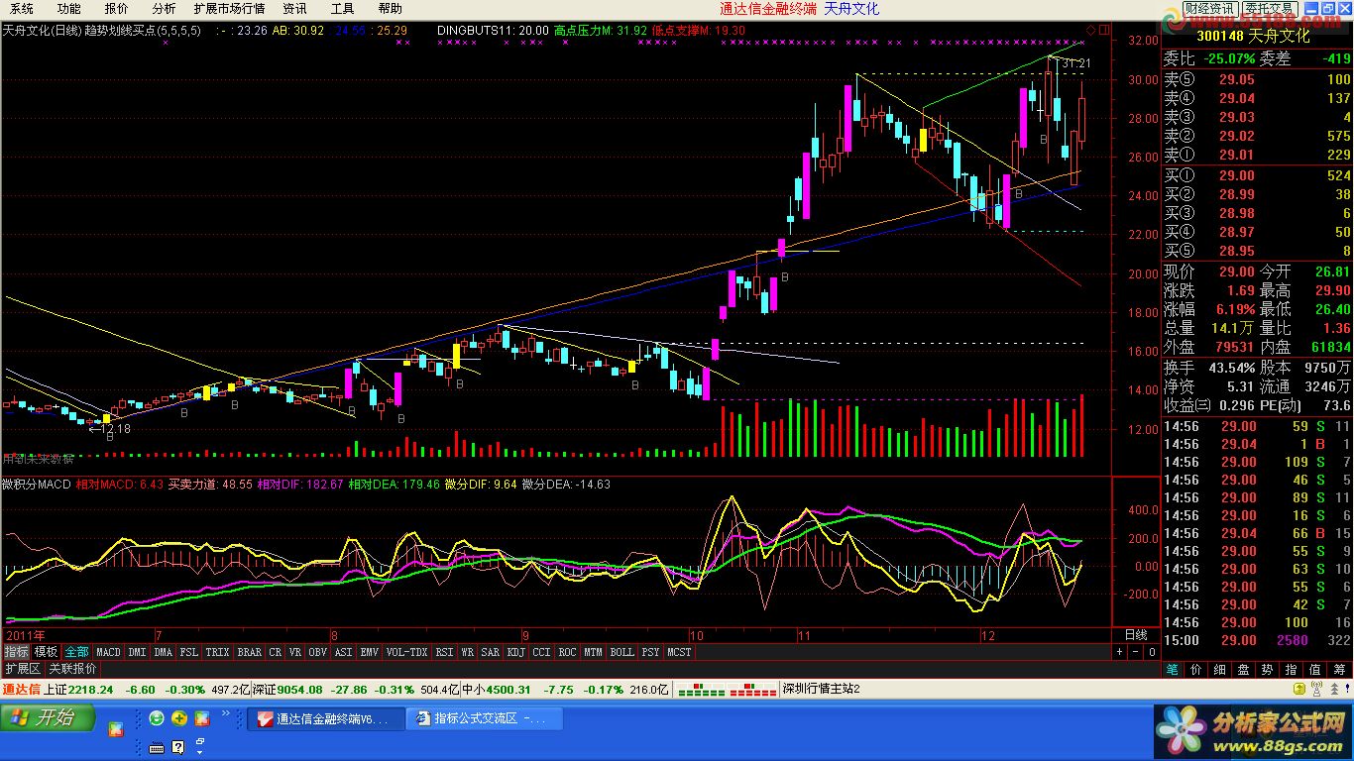Select the 全部 indicator filter
The width and height of the screenshot is (1354, 761).
[x=76, y=652]
